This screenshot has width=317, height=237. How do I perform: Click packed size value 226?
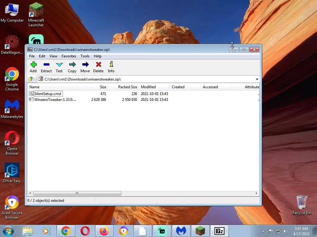(x=134, y=94)
